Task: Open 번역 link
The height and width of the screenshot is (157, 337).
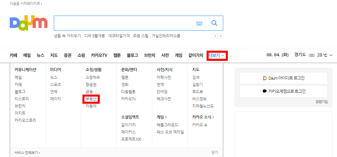Action: point(161,85)
